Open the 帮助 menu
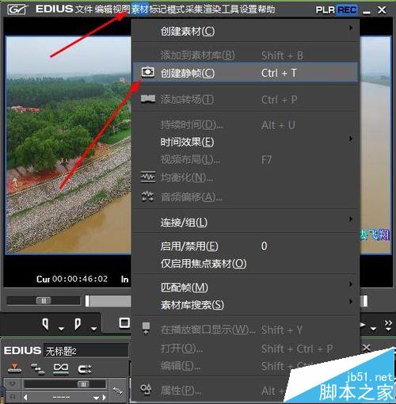Image resolution: width=396 pixels, height=404 pixels. click(x=266, y=10)
